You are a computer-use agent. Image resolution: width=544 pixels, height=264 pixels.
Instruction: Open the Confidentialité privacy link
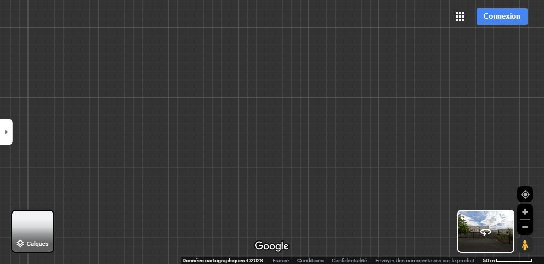pyautogui.click(x=349, y=261)
